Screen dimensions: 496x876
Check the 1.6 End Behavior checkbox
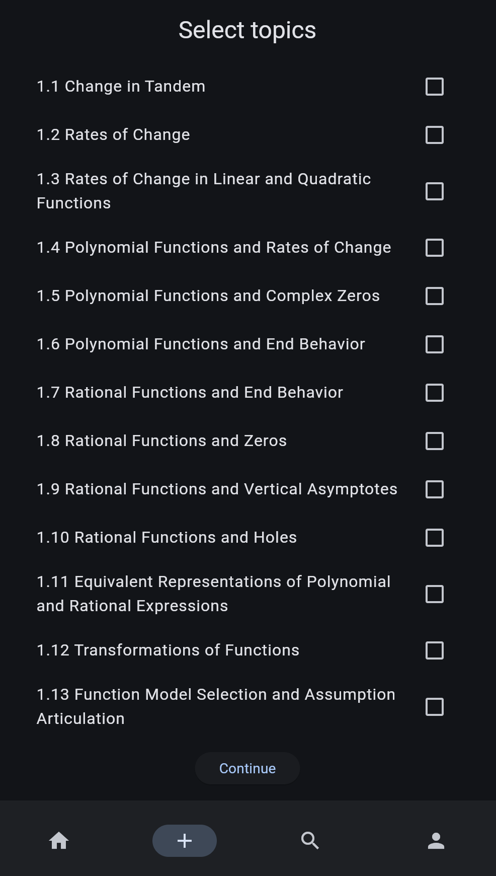[x=434, y=344]
